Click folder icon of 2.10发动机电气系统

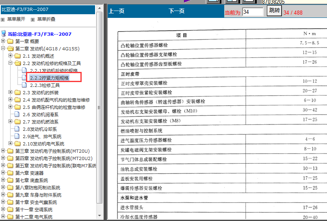tap(18, 144)
